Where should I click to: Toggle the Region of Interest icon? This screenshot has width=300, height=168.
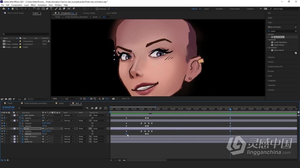pyautogui.click(x=91, y=99)
